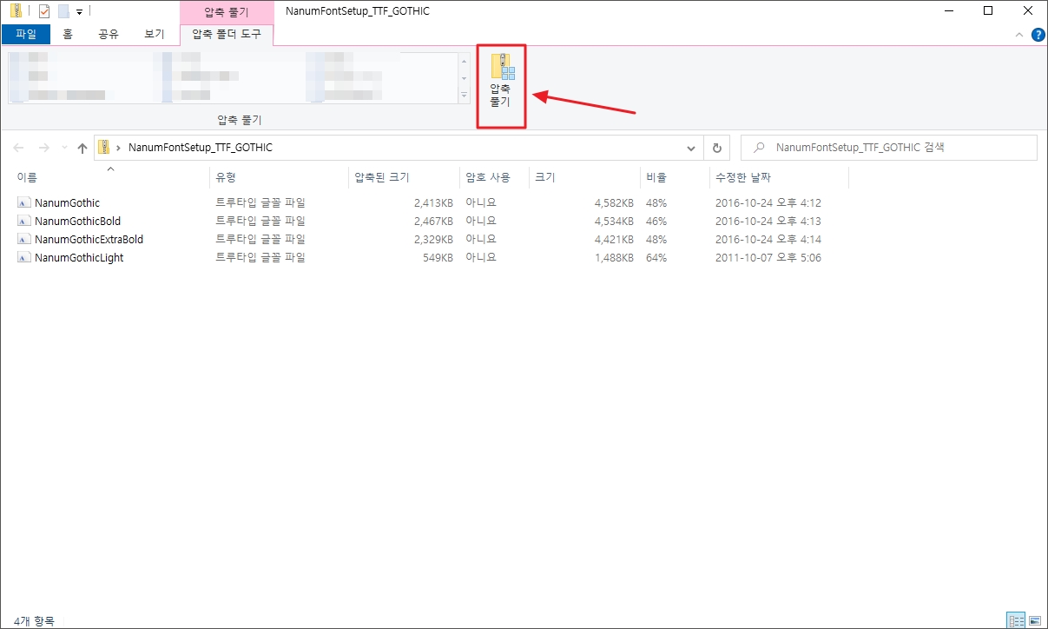Click the 549KB compressed size cell

[438, 257]
